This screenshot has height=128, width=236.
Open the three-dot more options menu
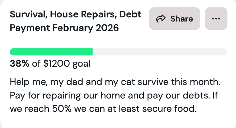coord(216,19)
